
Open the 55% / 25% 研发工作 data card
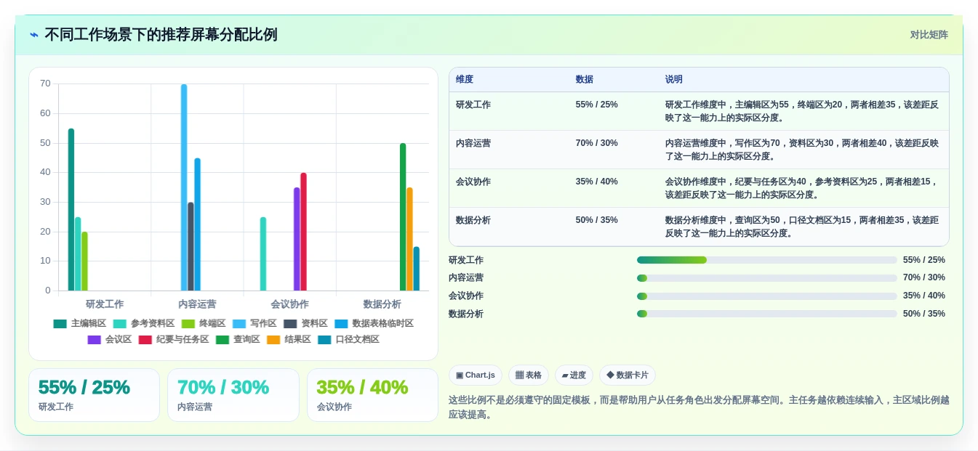point(94,395)
